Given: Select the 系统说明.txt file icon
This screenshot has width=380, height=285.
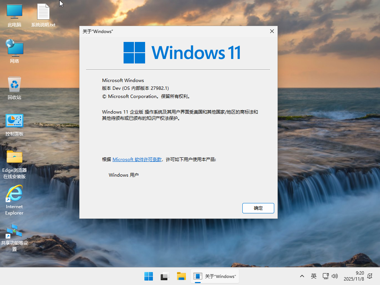Looking at the screenshot, I should [x=43, y=16].
